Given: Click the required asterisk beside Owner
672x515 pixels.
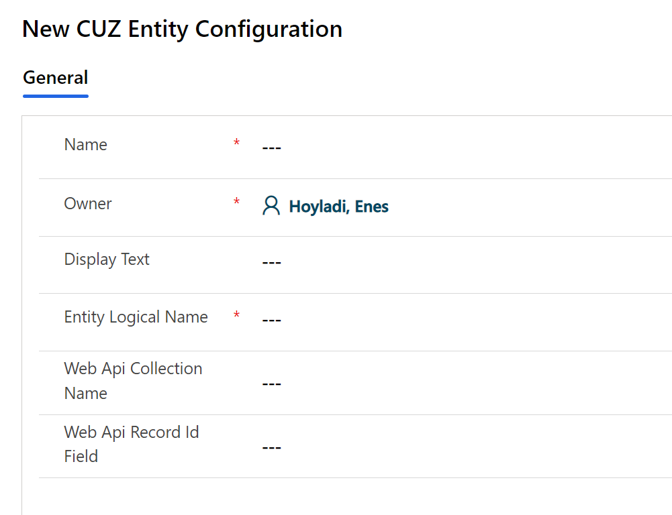Looking at the screenshot, I should pyautogui.click(x=236, y=202).
